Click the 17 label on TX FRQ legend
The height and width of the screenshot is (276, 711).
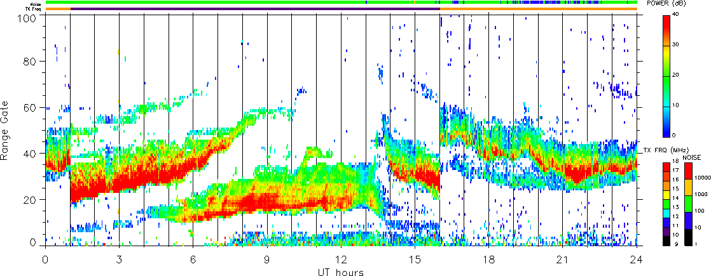pyautogui.click(x=675, y=170)
